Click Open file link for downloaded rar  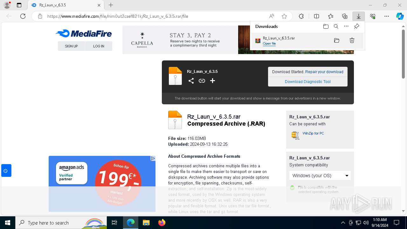269,44
